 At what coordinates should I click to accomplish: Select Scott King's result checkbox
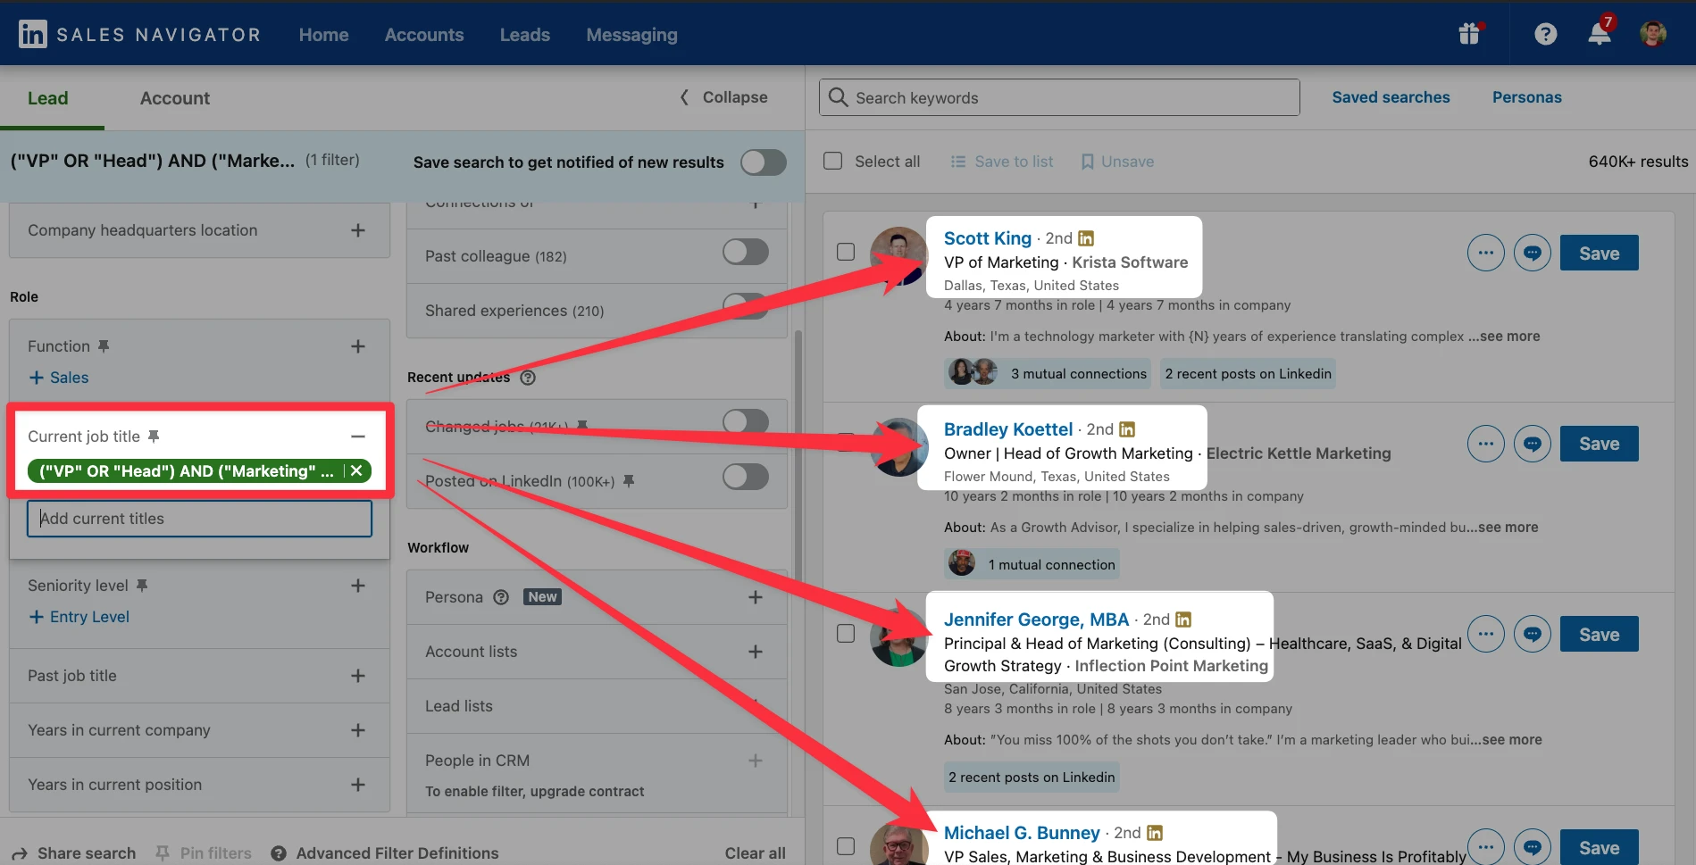click(846, 252)
